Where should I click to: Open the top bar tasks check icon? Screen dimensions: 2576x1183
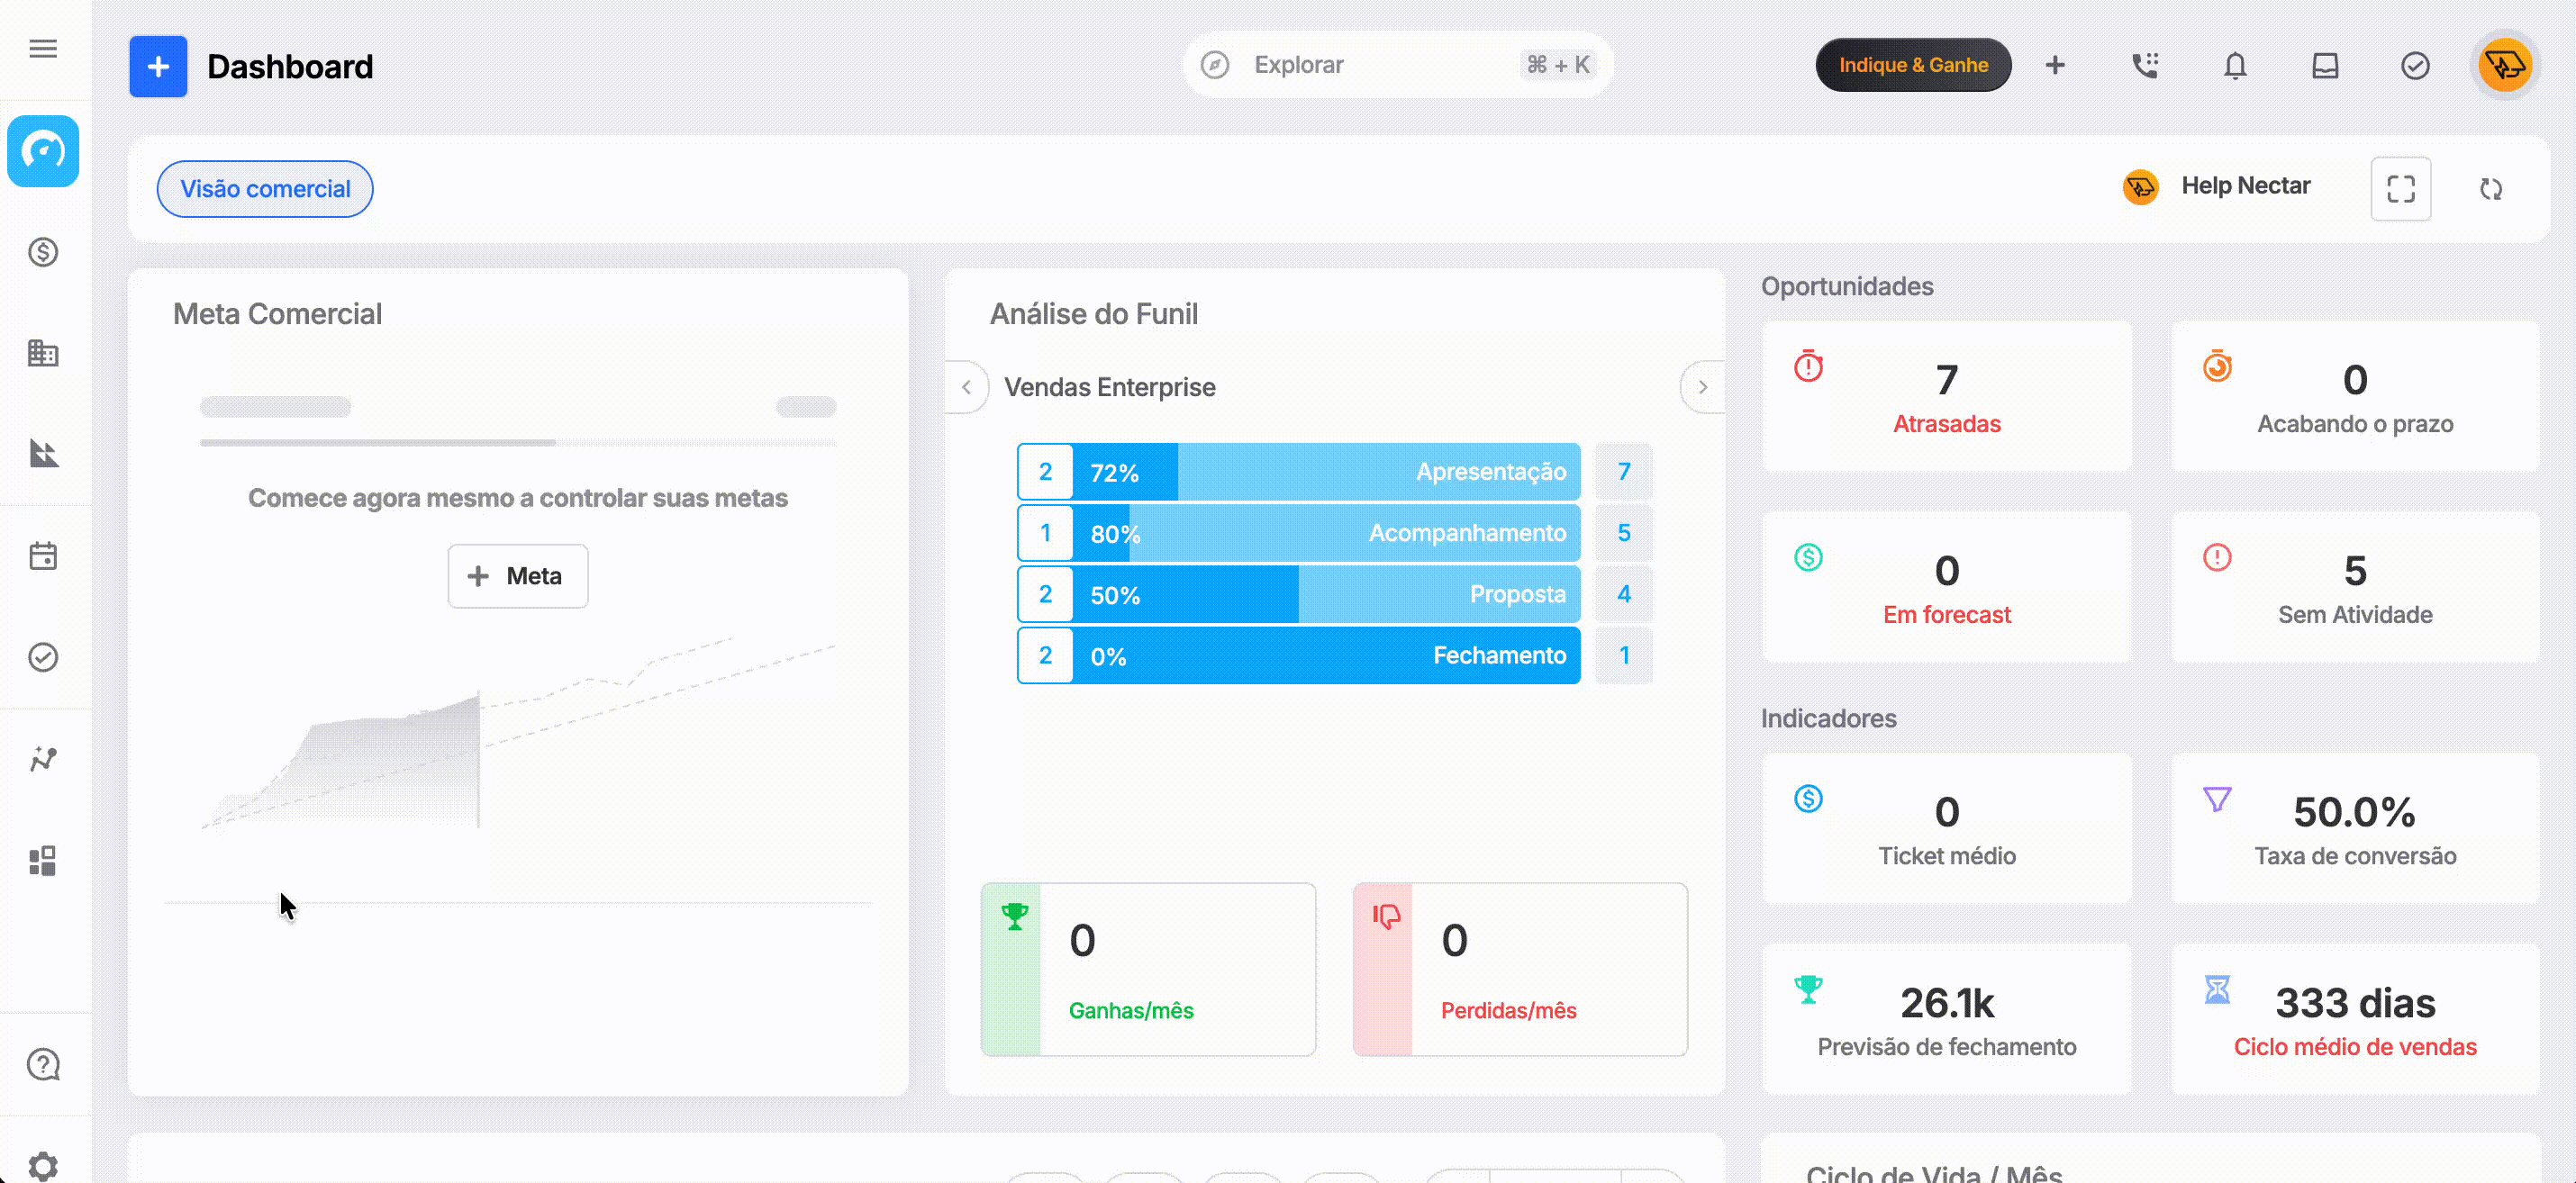2415,65
